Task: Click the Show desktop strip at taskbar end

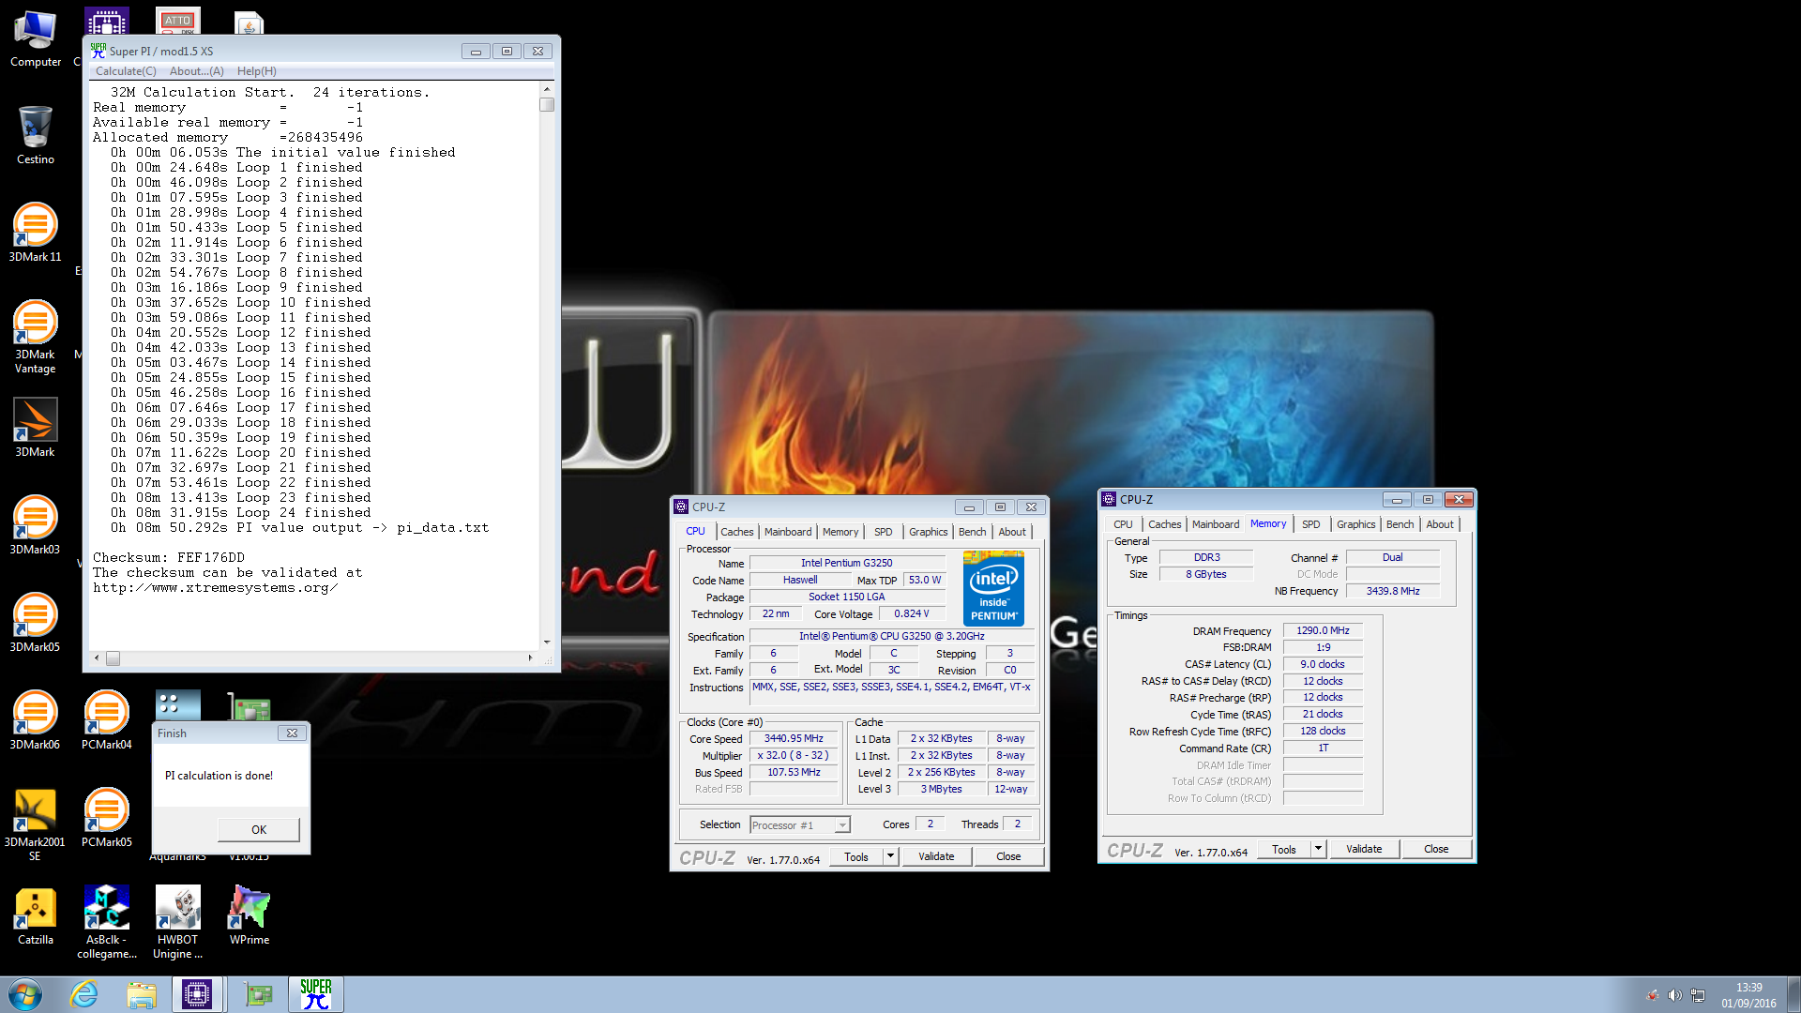Action: [x=1793, y=994]
